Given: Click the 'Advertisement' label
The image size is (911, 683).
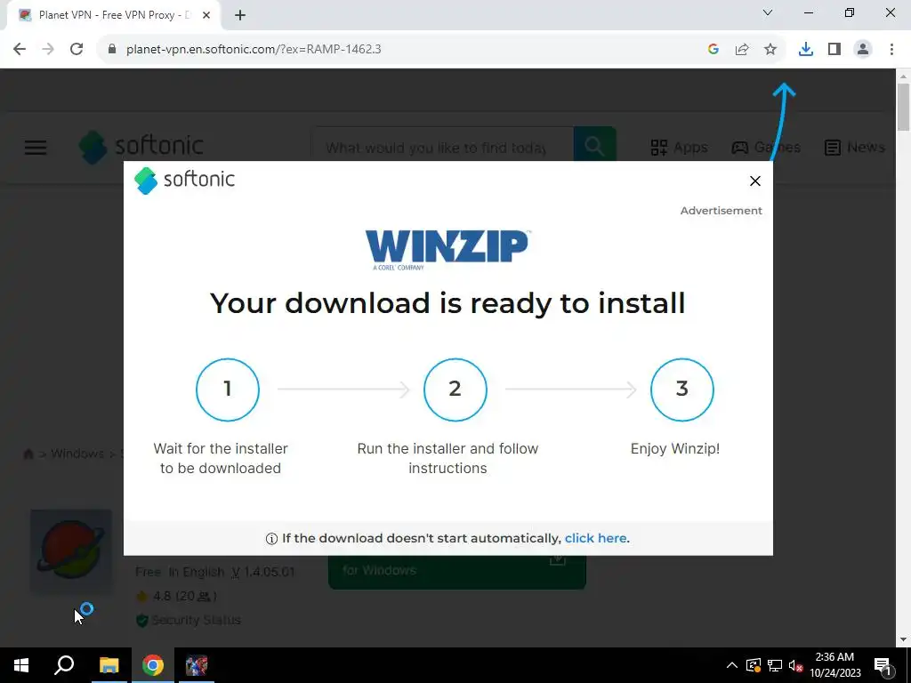Looking at the screenshot, I should [721, 211].
